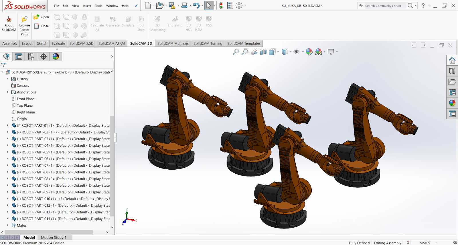Expand the Mates folder
This screenshot has height=245, width=458.
8,225
